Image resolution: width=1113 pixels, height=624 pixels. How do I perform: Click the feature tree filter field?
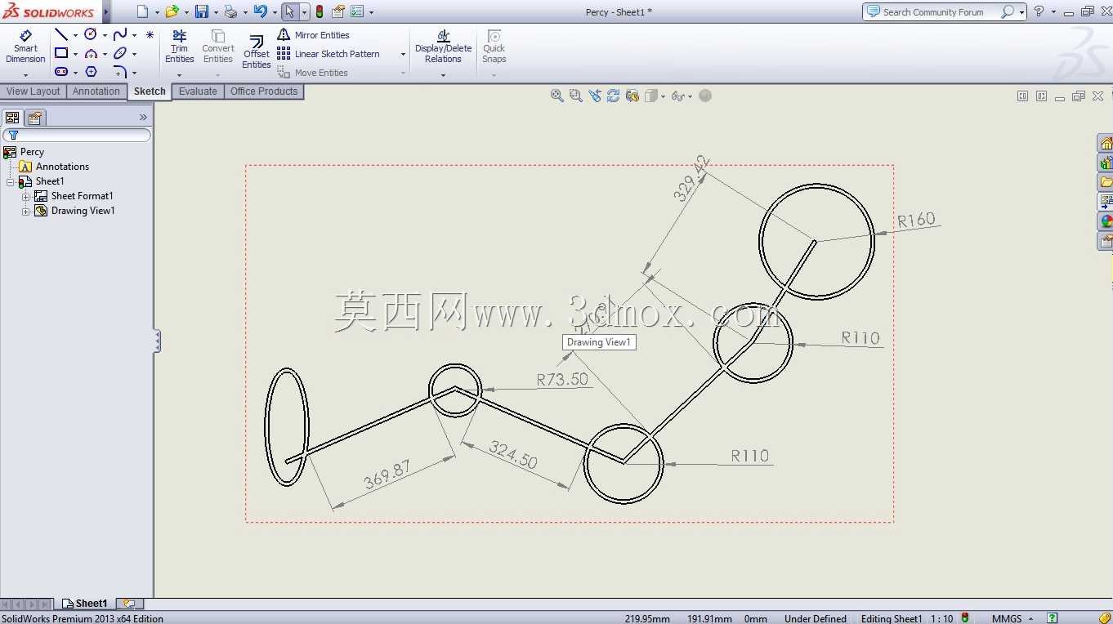tap(77, 135)
